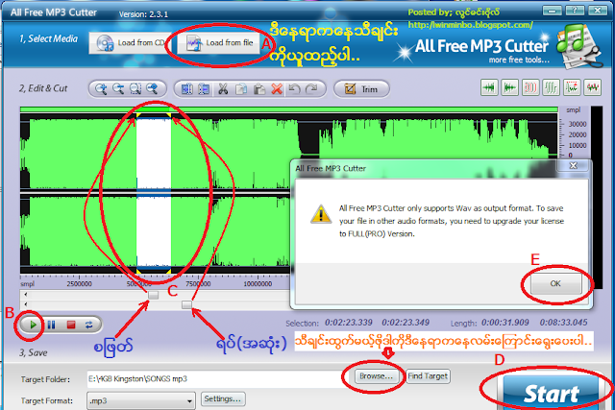Viewport: 615px width, 410px height.
Task: Open the Target Format dropdown
Action: 141,401
